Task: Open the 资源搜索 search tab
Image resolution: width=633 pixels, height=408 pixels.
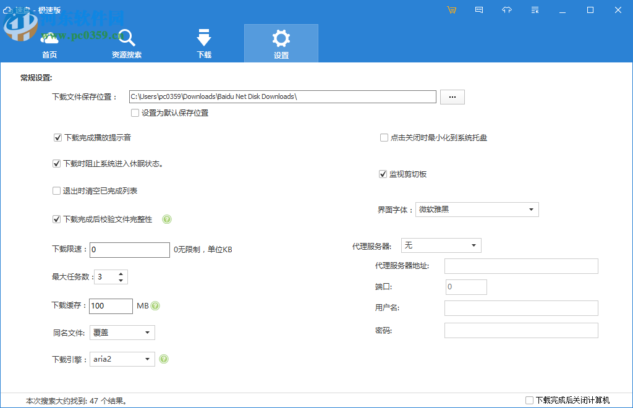Action: [x=127, y=44]
